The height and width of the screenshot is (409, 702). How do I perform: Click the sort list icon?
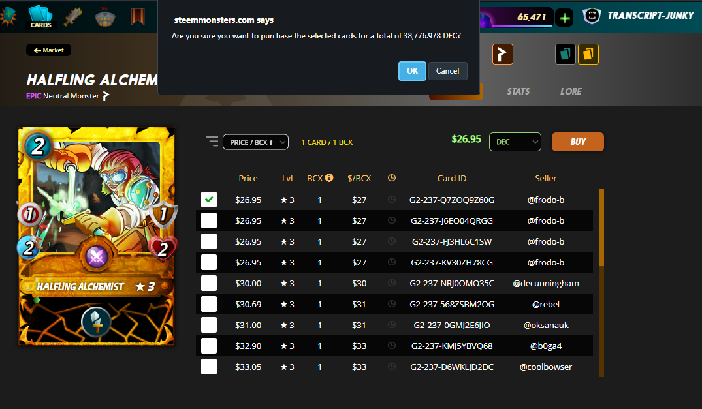(x=212, y=142)
